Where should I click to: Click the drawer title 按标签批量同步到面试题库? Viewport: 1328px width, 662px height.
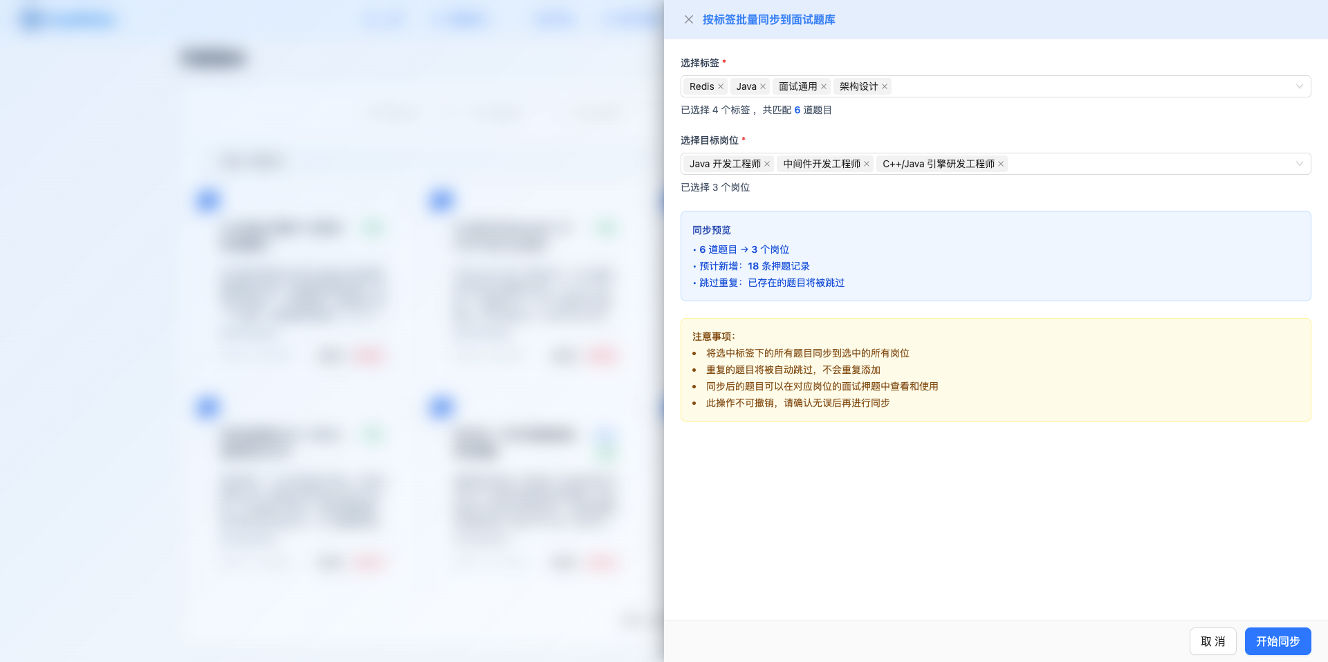(768, 19)
